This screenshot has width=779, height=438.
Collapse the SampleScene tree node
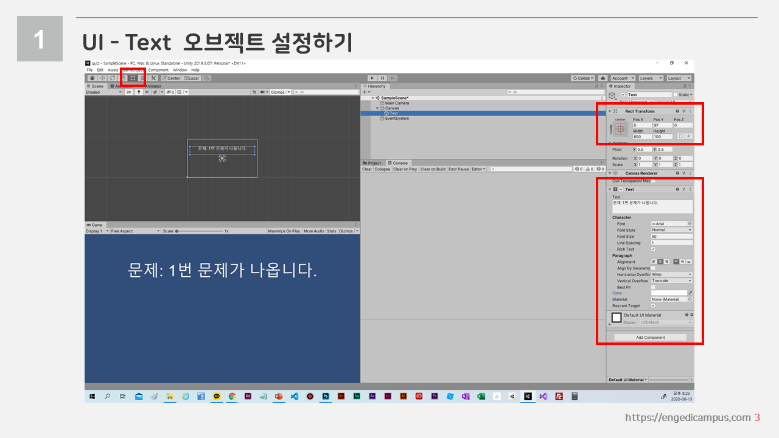(x=372, y=98)
